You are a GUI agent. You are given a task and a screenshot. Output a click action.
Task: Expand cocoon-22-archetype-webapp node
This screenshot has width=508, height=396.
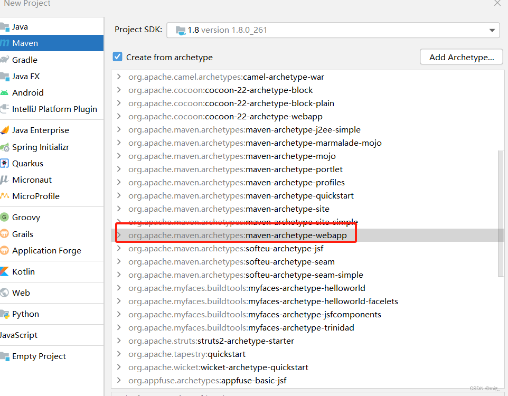119,116
